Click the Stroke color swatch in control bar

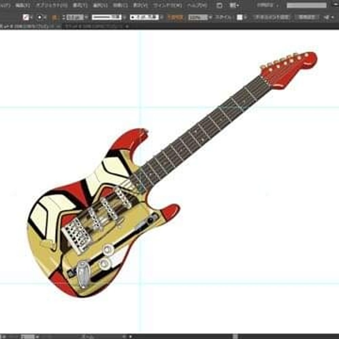(x=40, y=17)
